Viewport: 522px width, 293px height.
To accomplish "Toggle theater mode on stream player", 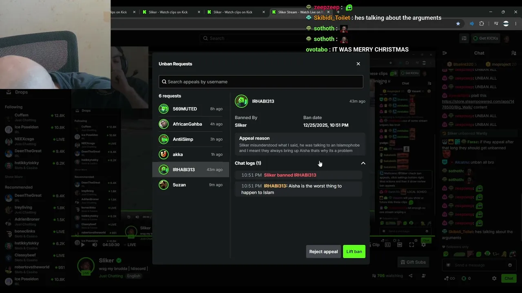I will coord(400,245).
